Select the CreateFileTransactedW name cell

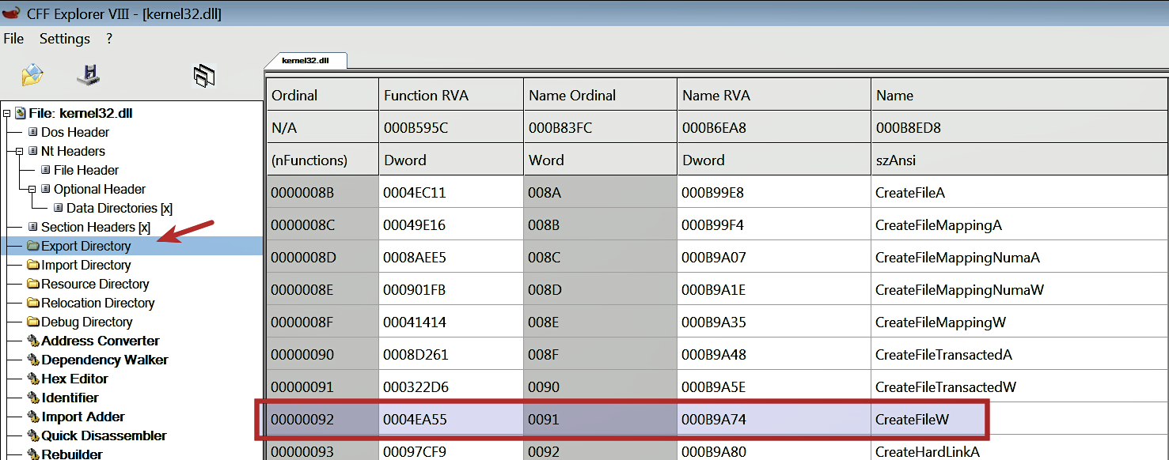[x=1019, y=386]
